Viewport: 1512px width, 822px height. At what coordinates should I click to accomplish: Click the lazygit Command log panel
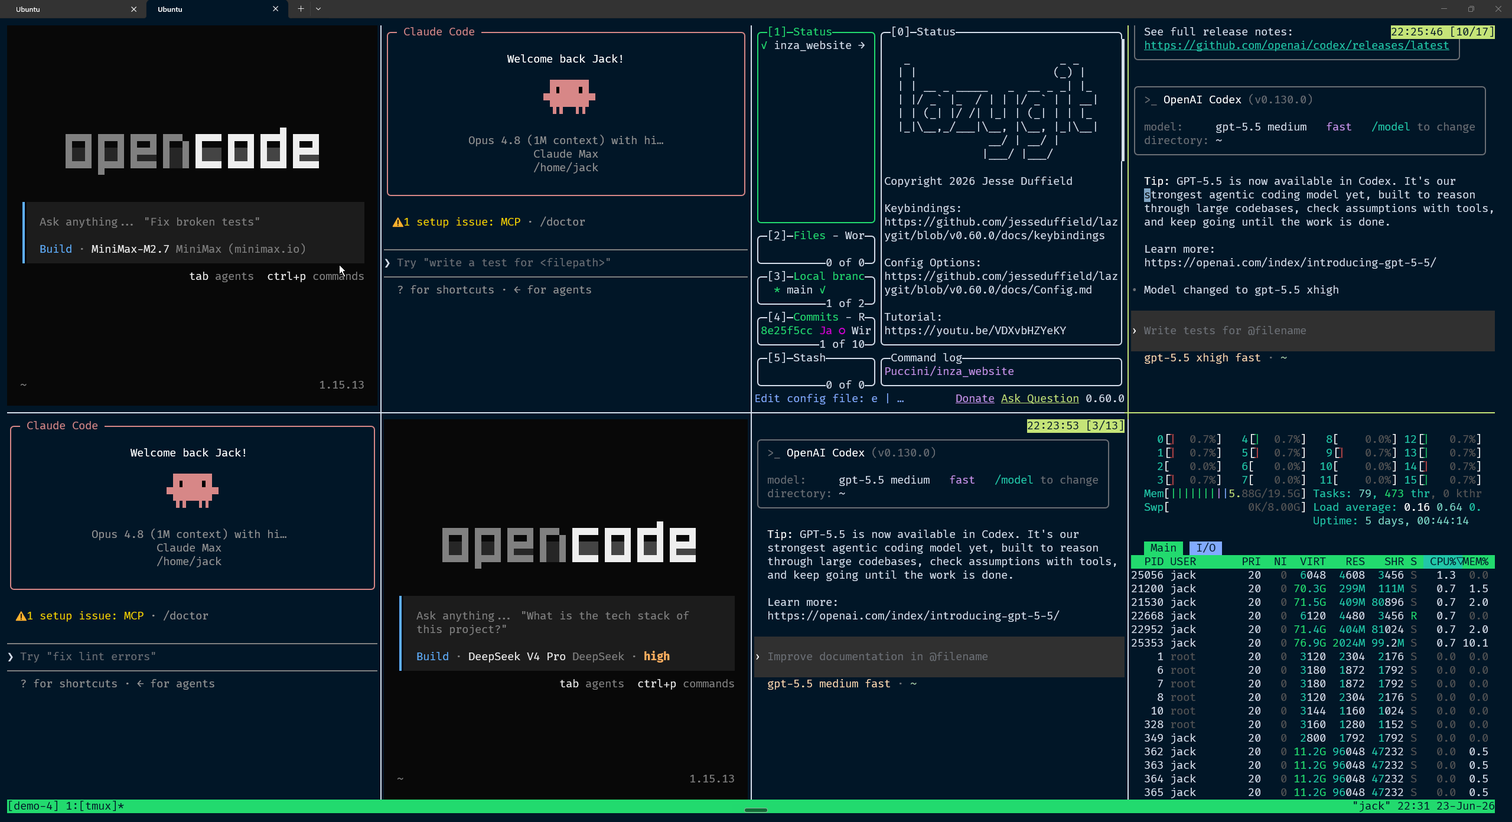coord(1001,371)
